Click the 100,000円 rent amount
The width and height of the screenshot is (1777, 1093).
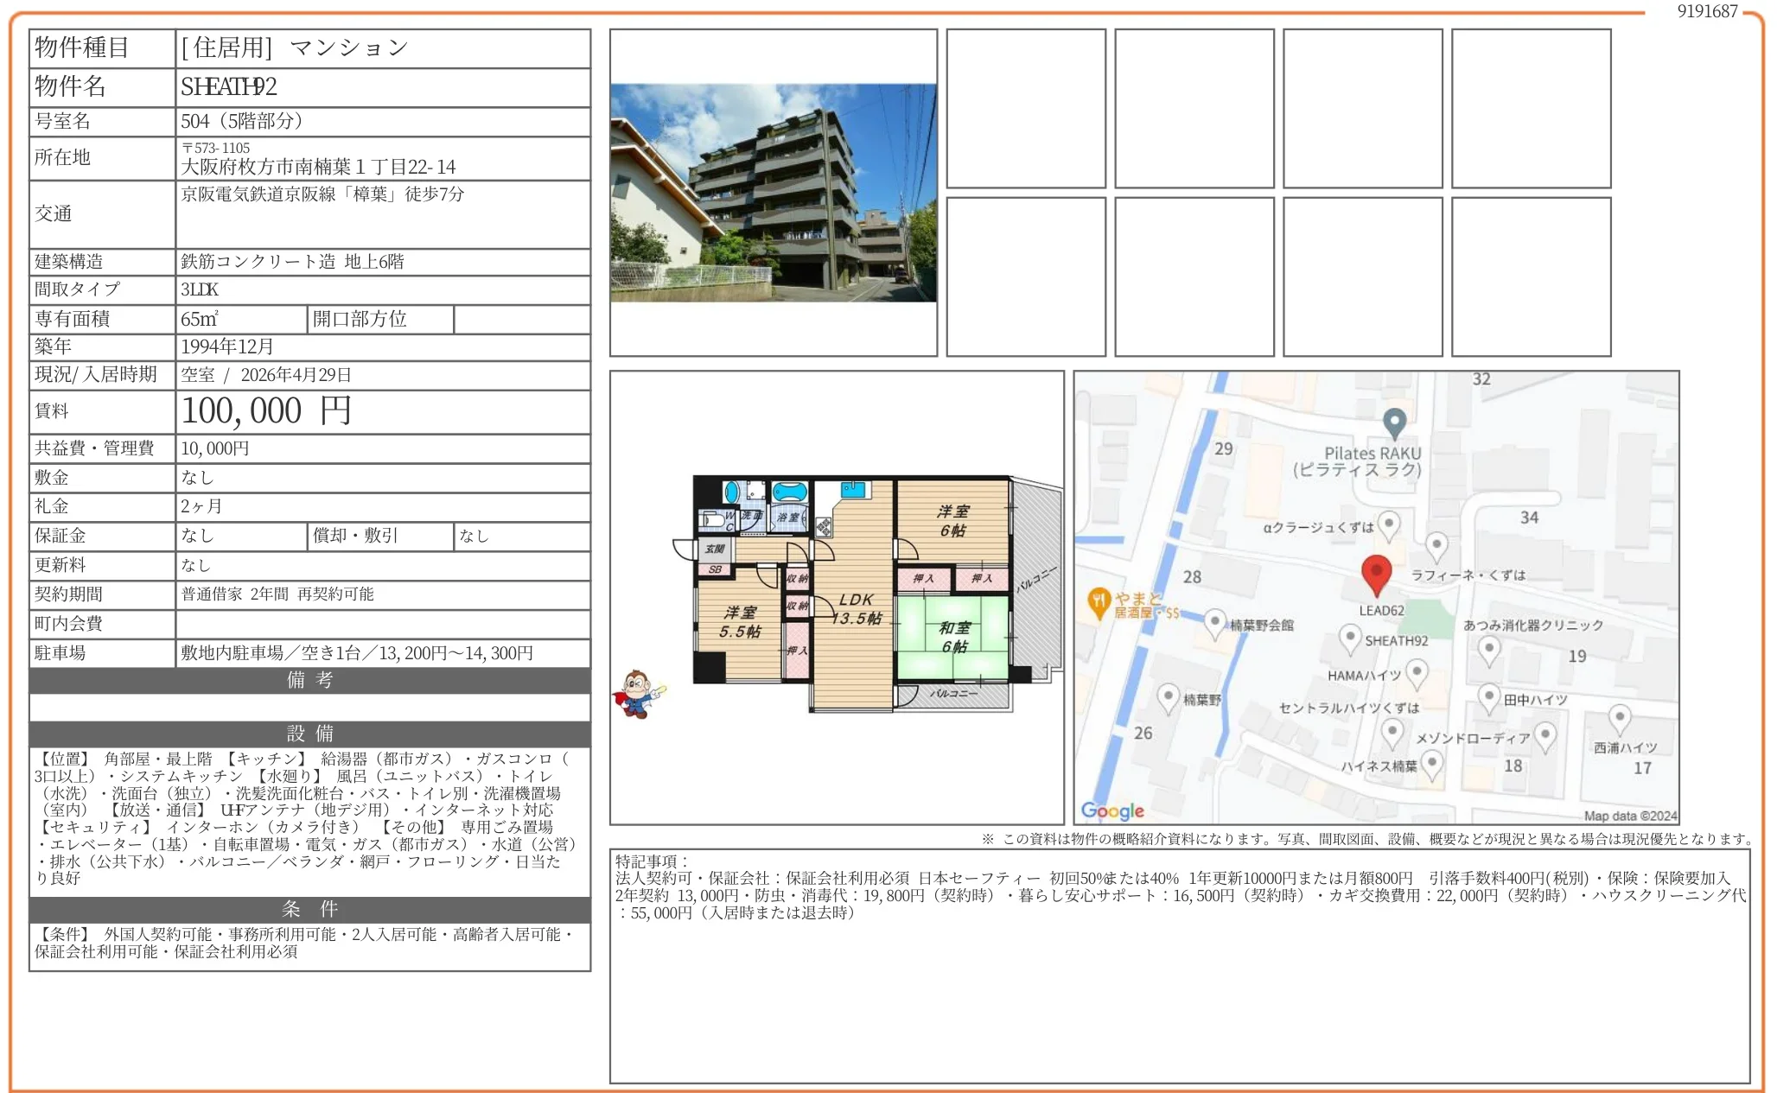point(265,411)
